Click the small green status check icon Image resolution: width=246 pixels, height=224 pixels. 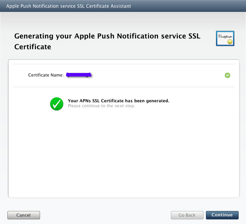[x=227, y=75]
